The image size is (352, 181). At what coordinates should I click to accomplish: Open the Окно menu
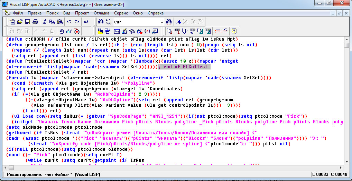pyautogui.click(x=138, y=13)
